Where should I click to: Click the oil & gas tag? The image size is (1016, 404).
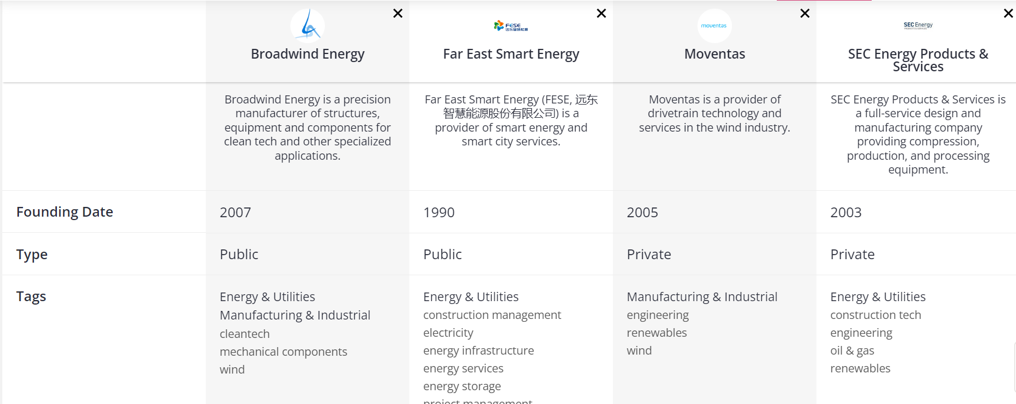pyautogui.click(x=852, y=351)
